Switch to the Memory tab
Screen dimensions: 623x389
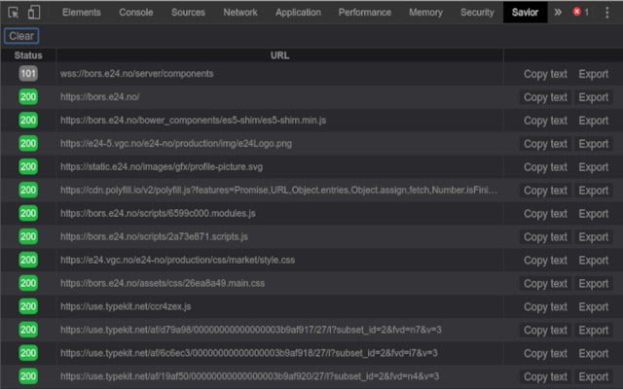point(425,13)
